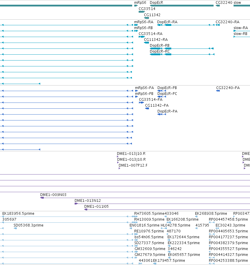
Task: Open the CG11342-PA protein feature
Action: [147, 108]
